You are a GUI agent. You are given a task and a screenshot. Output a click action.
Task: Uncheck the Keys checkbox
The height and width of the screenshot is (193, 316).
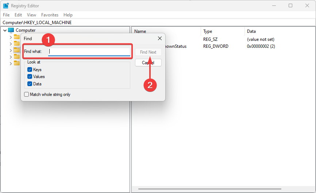point(30,70)
